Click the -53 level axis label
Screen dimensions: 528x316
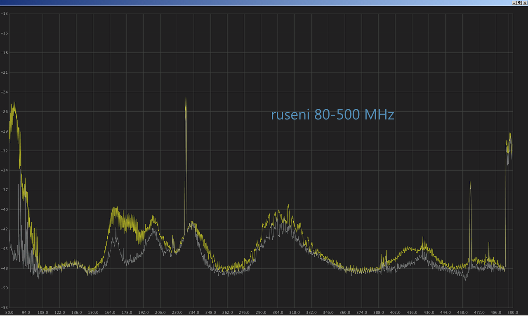pyautogui.click(x=4, y=307)
